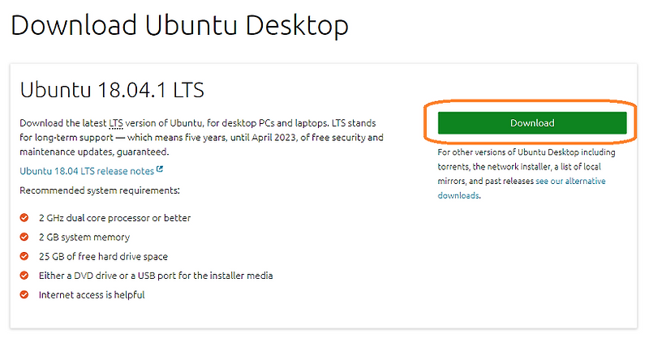Click the "2 GB system memory" requirement text
The height and width of the screenshot is (342, 649).
(x=84, y=237)
